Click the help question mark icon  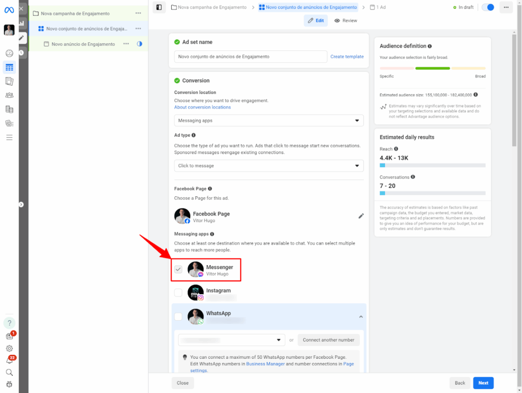pyautogui.click(x=9, y=323)
